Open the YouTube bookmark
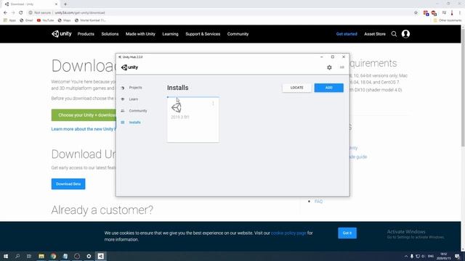Screen dimensions: 465x261 [45, 20]
